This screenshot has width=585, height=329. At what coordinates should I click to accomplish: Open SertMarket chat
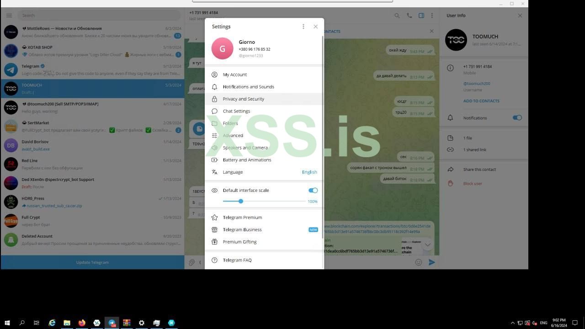pos(92,127)
